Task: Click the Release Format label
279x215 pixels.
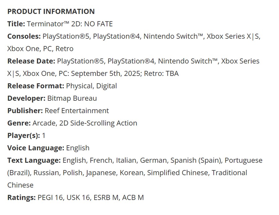Action: coord(36,86)
